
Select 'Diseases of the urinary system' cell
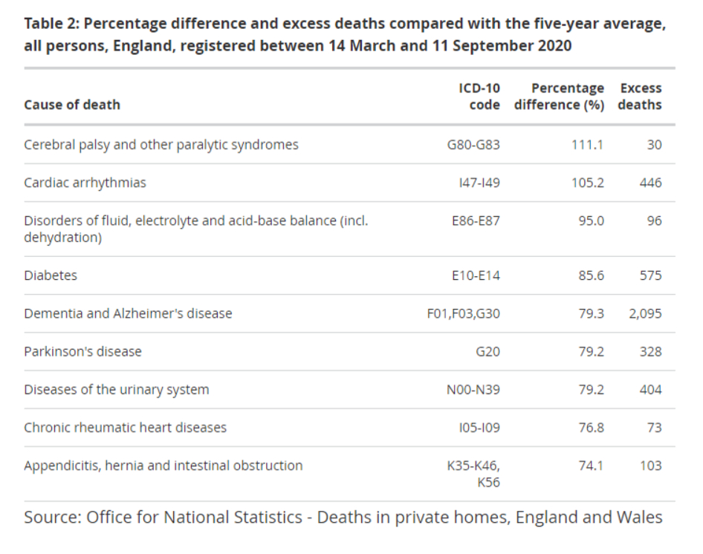point(117,390)
